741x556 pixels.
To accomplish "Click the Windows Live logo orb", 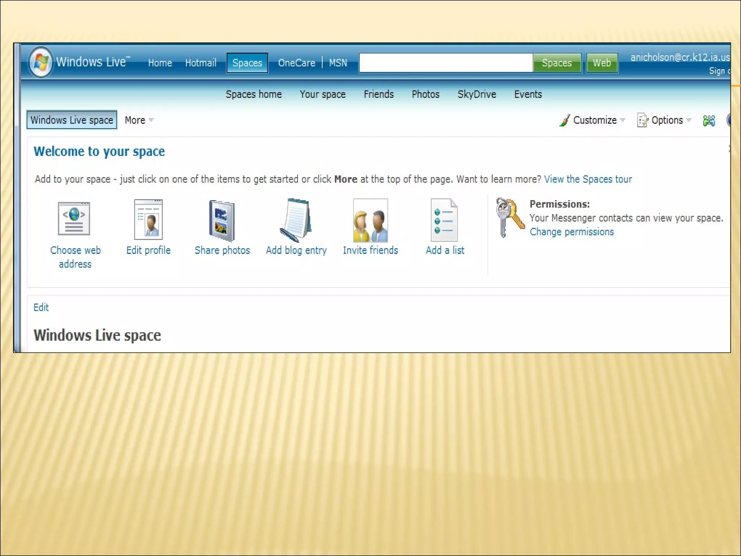I will click(x=41, y=62).
